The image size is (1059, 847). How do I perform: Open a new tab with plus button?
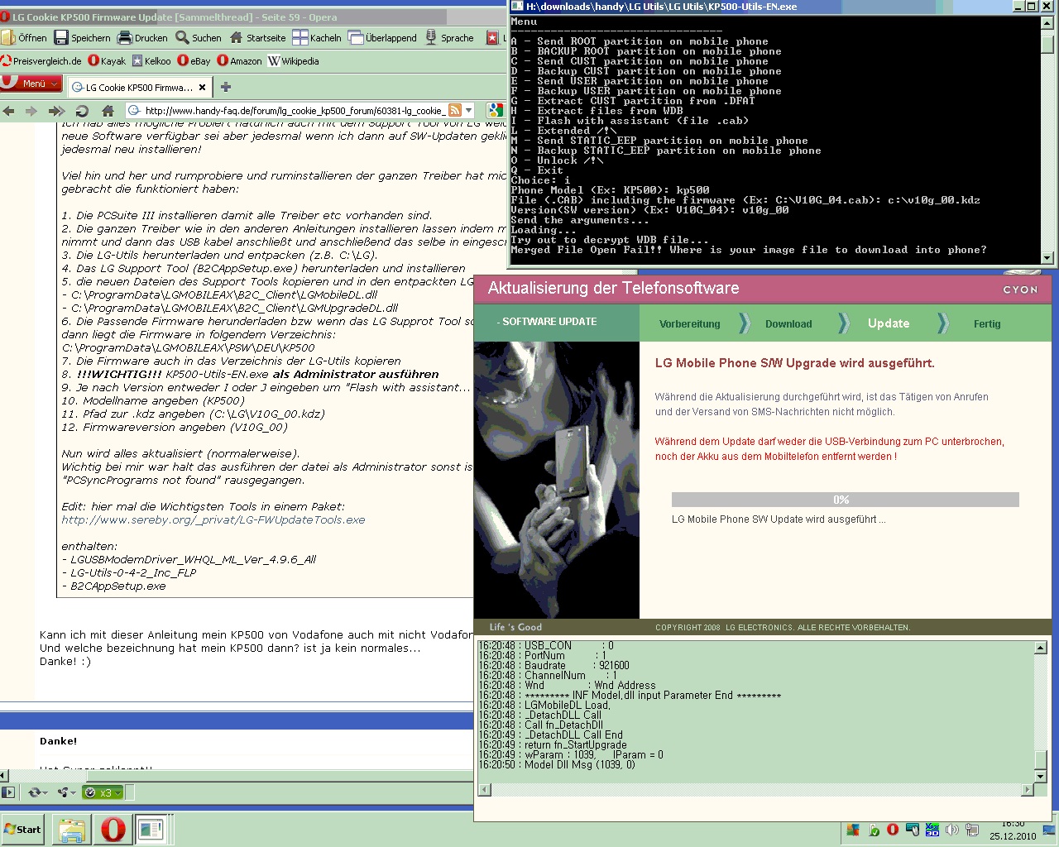pyautogui.click(x=225, y=87)
